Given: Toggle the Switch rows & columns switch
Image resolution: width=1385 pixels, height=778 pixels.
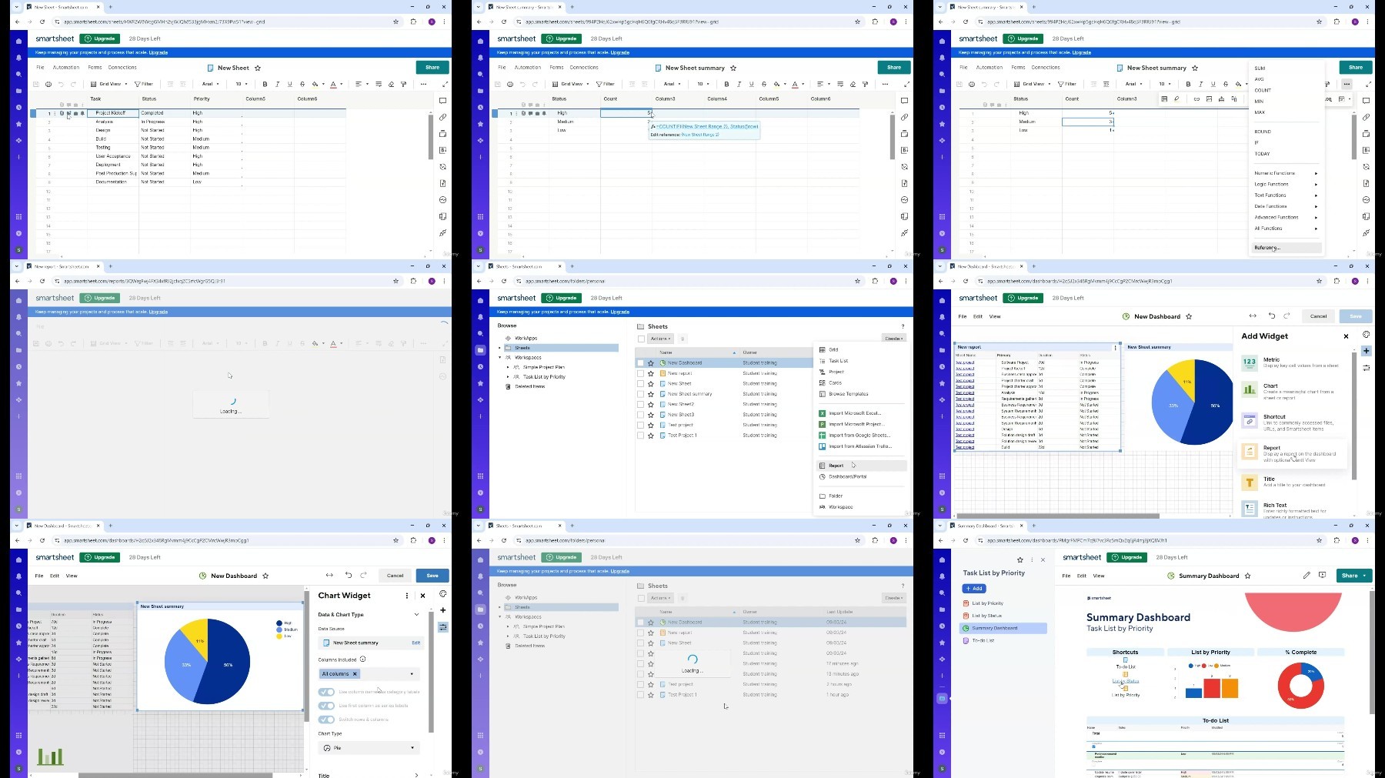Looking at the screenshot, I should pyautogui.click(x=326, y=720).
